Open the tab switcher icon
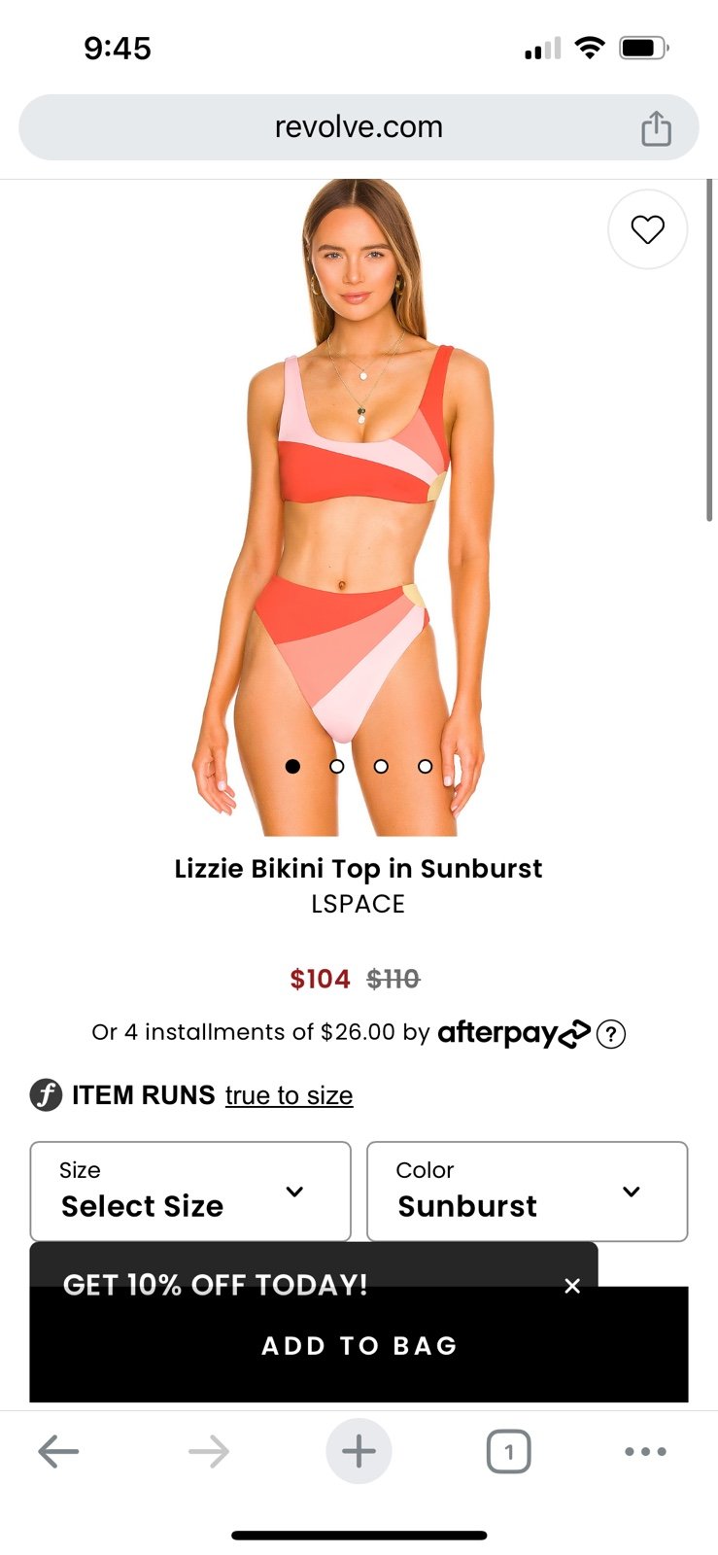This screenshot has width=718, height=1555. pyautogui.click(x=508, y=1452)
